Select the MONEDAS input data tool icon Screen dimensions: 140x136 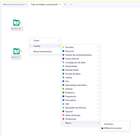[x=16, y=23]
